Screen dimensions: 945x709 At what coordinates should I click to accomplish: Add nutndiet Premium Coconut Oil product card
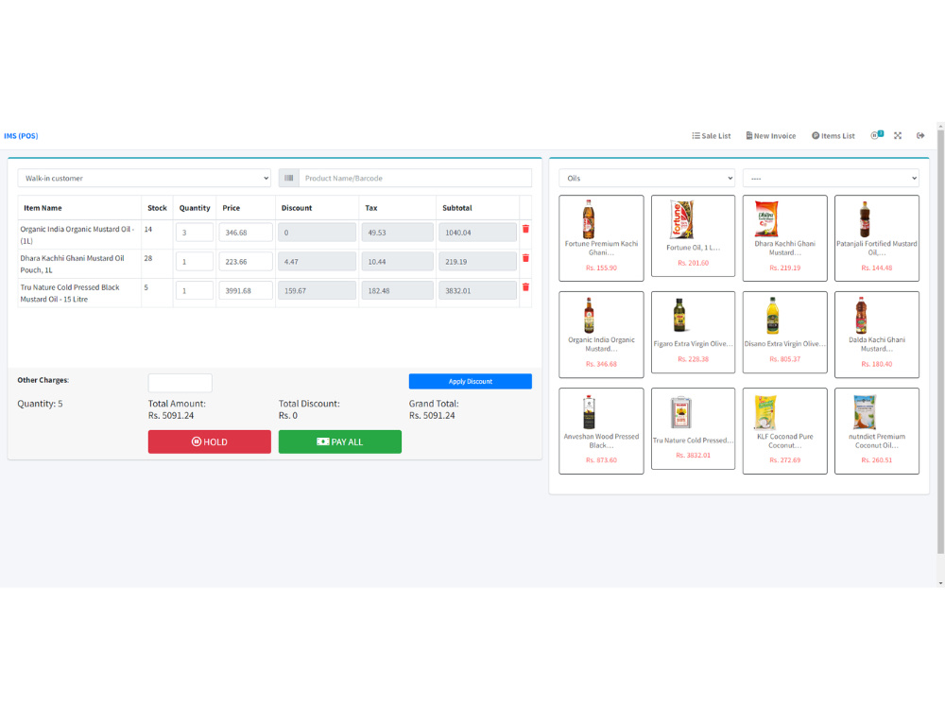pyautogui.click(x=877, y=430)
